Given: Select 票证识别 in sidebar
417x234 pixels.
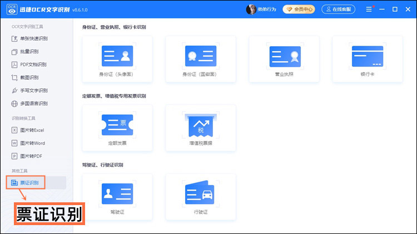Looking at the screenshot, I should [26, 183].
